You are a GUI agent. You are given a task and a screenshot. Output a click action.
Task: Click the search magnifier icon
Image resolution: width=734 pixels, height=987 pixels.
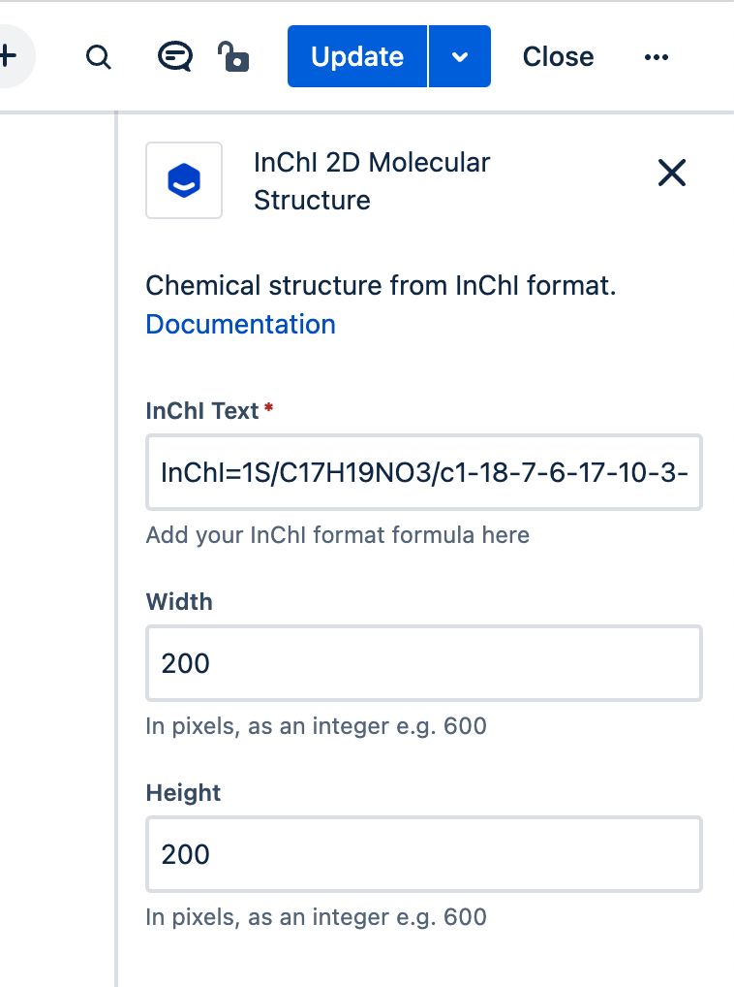click(99, 56)
